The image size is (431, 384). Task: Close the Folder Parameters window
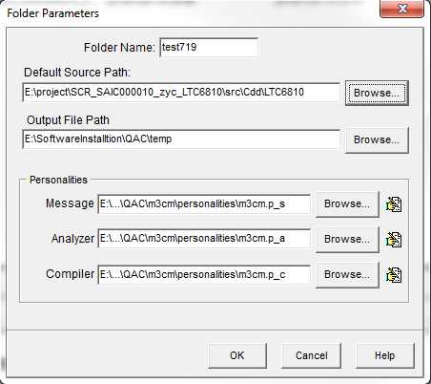pyautogui.click(x=402, y=9)
